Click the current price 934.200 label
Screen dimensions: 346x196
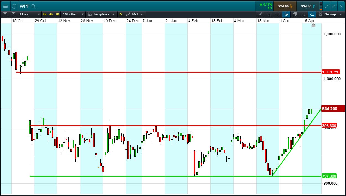click(x=333, y=108)
